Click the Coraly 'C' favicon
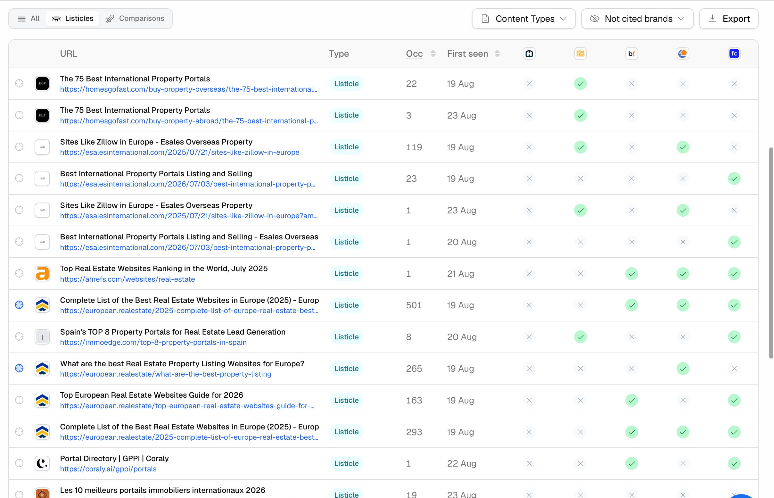Image resolution: width=774 pixels, height=498 pixels. pyautogui.click(x=42, y=463)
